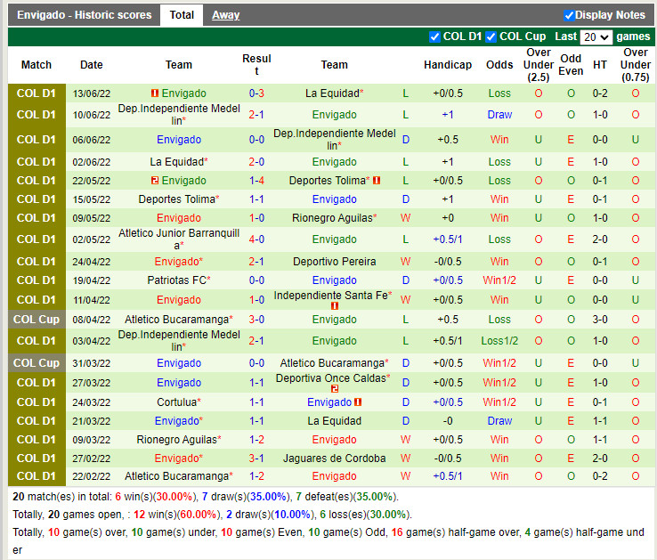Screen dimensions: 657x560
Task: Click double red card icon on Envigado 22/05/22
Action: pos(154,181)
